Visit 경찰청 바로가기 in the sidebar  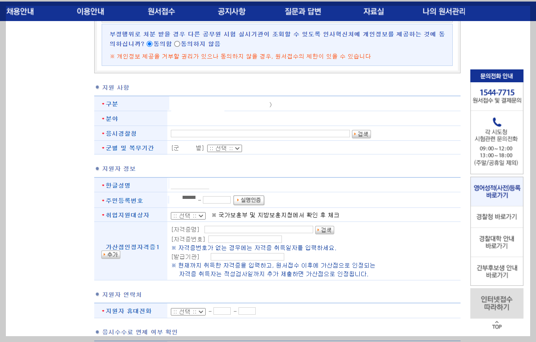(x=497, y=216)
